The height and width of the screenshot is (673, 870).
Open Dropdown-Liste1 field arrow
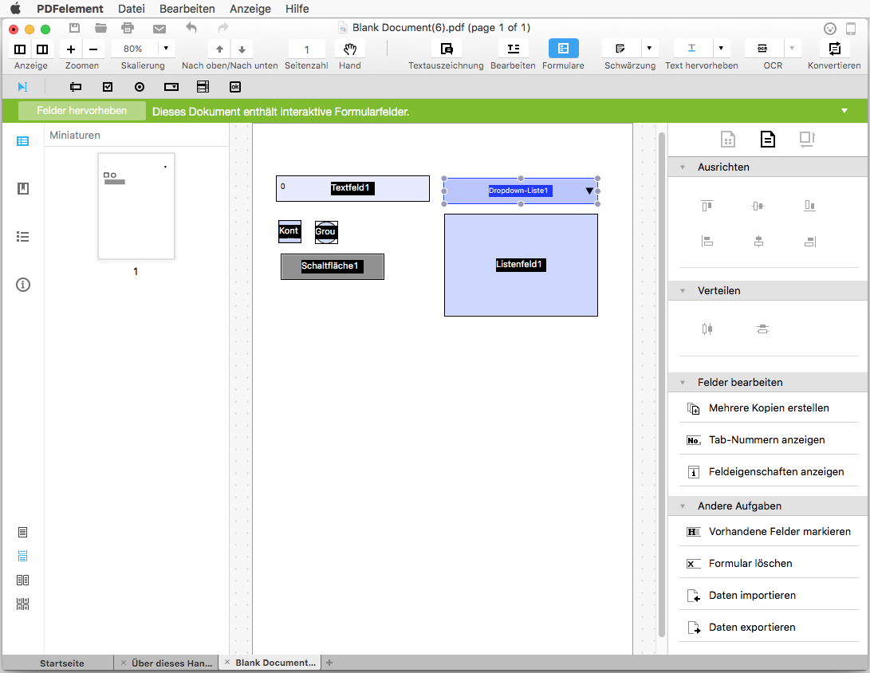[x=589, y=191]
